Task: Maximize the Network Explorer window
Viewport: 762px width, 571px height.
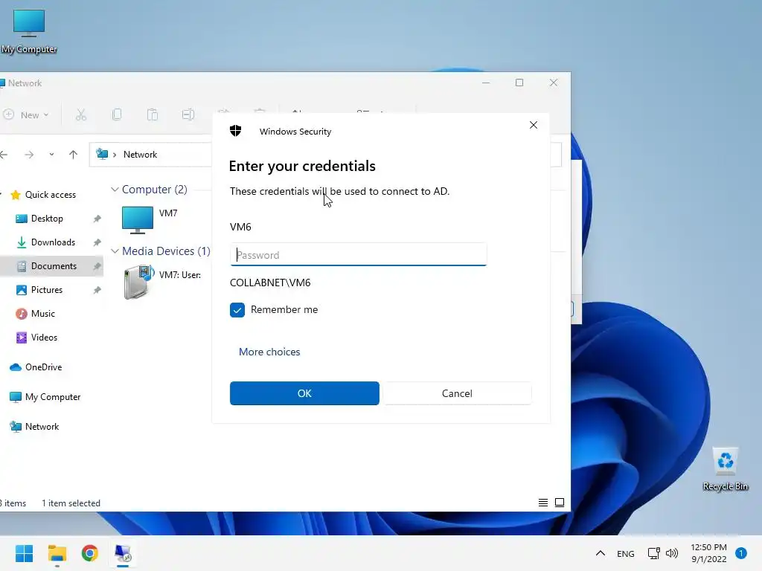Action: (519, 83)
